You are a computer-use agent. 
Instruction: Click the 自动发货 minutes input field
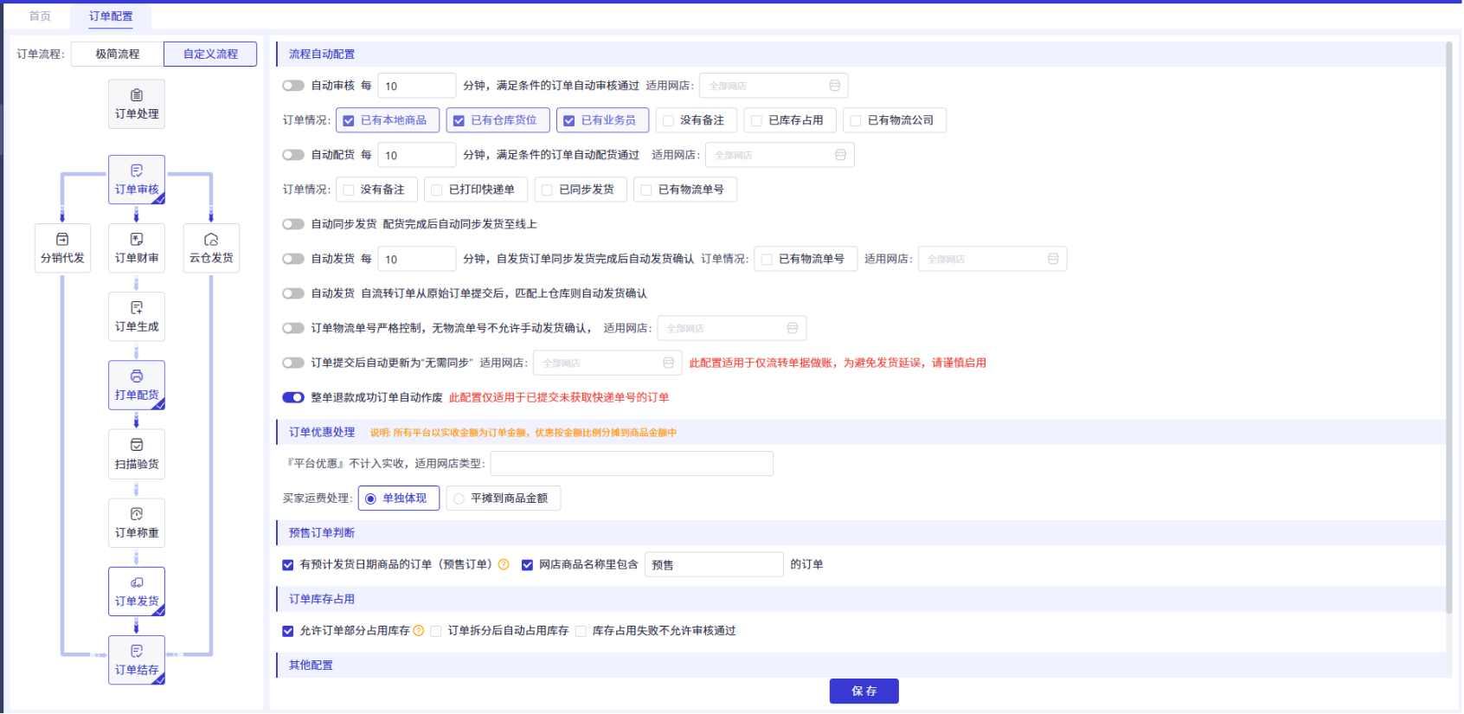(416, 259)
